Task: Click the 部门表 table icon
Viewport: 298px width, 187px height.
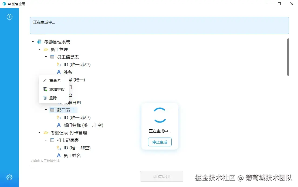Action: click(x=52, y=110)
